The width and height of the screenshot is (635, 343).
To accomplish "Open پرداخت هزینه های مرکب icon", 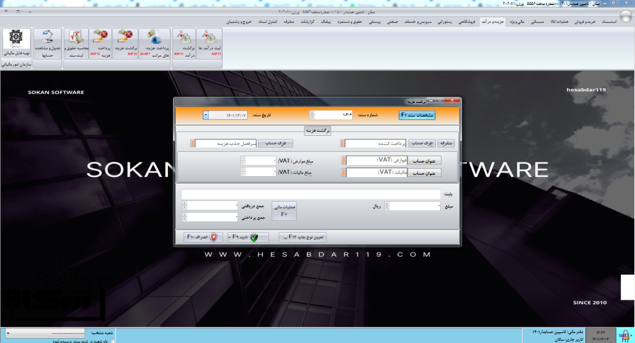I will [x=154, y=43].
